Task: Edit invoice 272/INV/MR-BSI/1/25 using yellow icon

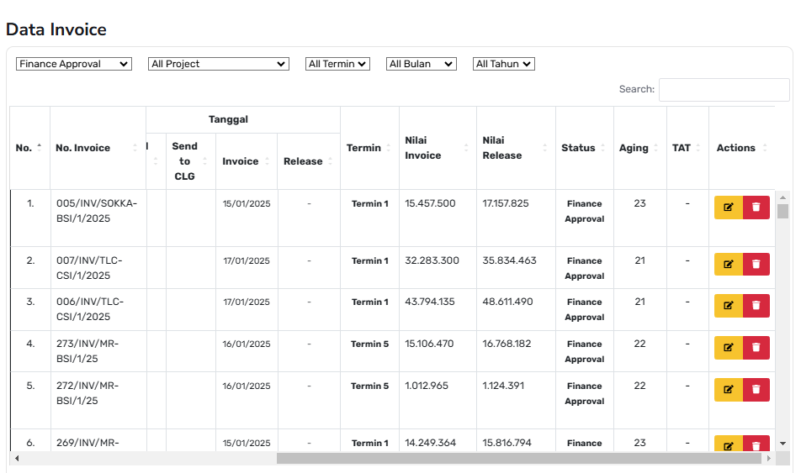Action: pyautogui.click(x=729, y=389)
